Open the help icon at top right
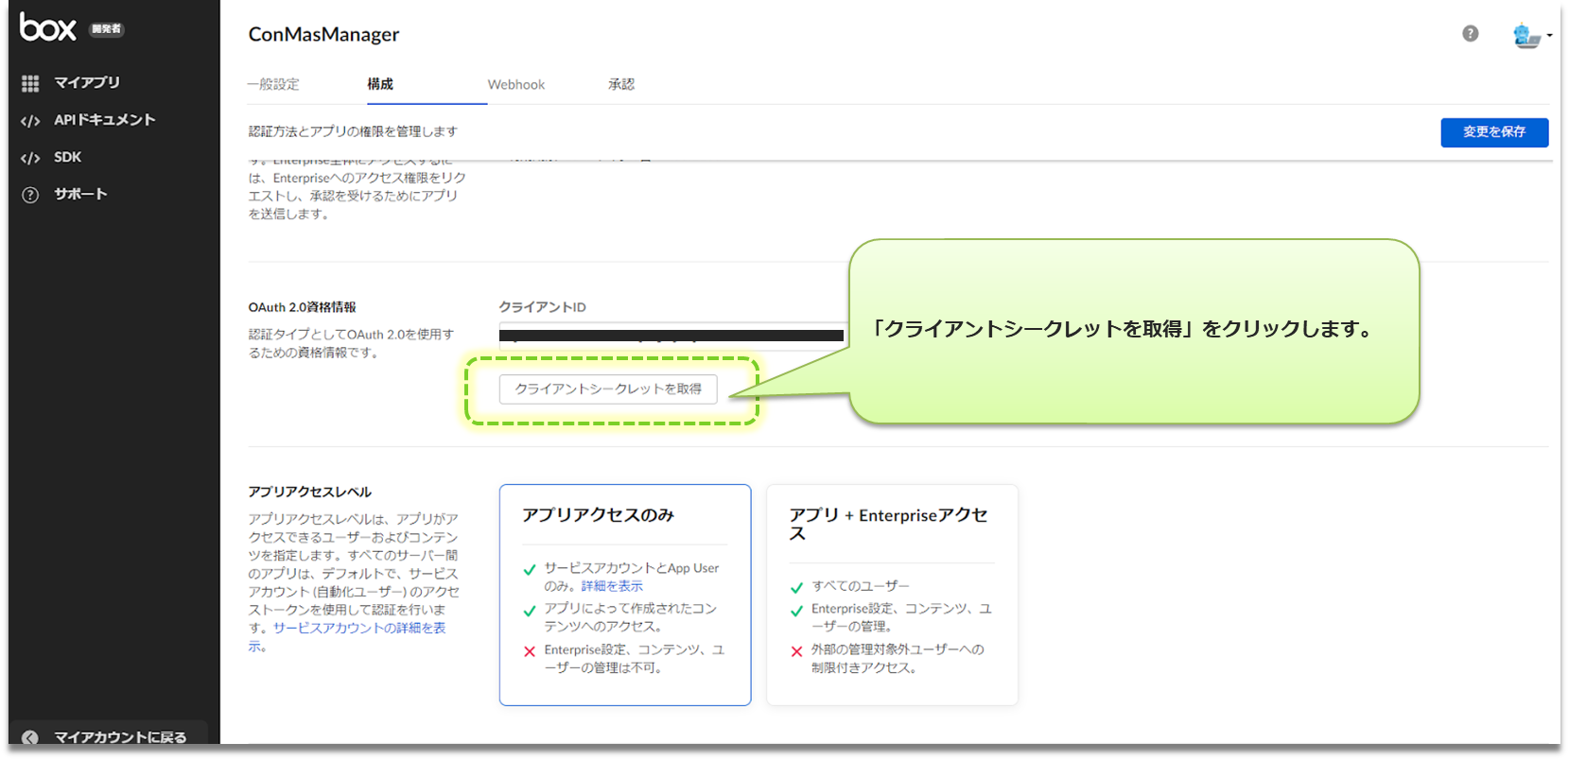Image resolution: width=1569 pixels, height=760 pixels. pyautogui.click(x=1470, y=34)
